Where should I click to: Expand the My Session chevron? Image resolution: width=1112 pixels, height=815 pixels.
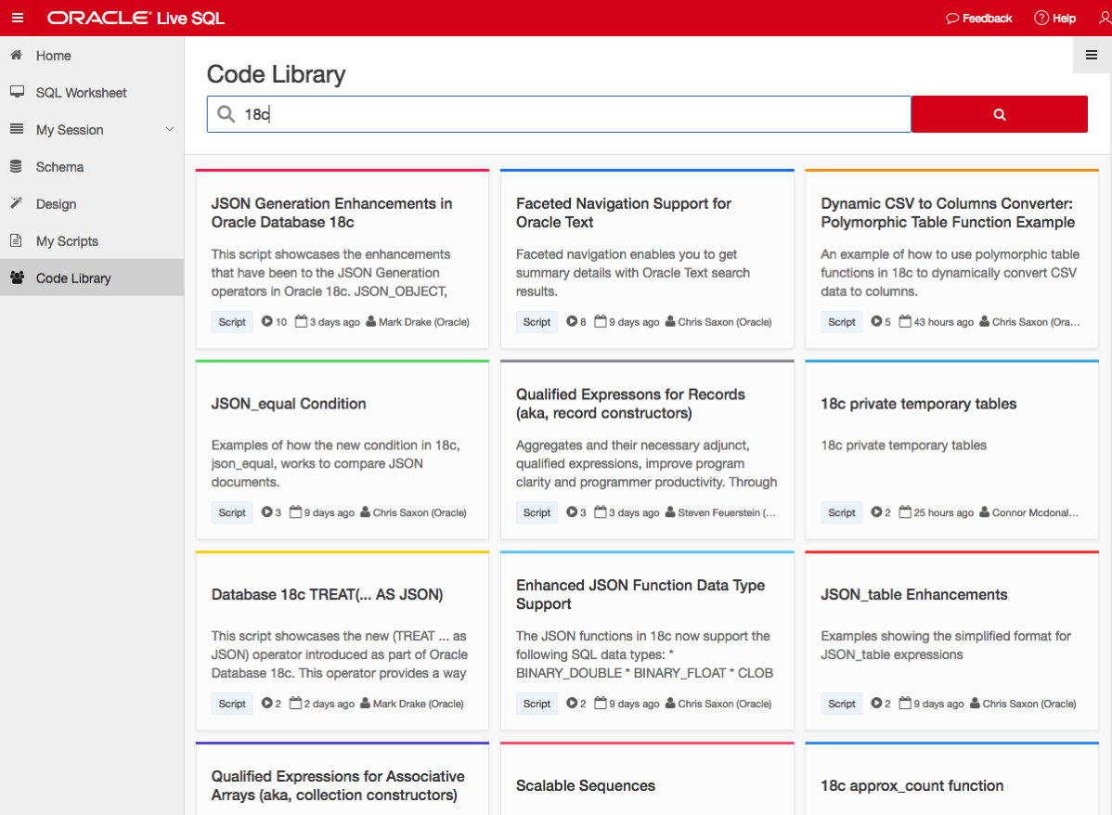click(x=170, y=129)
